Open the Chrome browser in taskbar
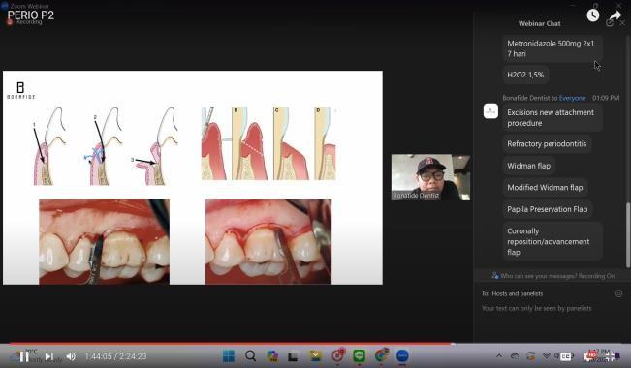 pos(381,355)
